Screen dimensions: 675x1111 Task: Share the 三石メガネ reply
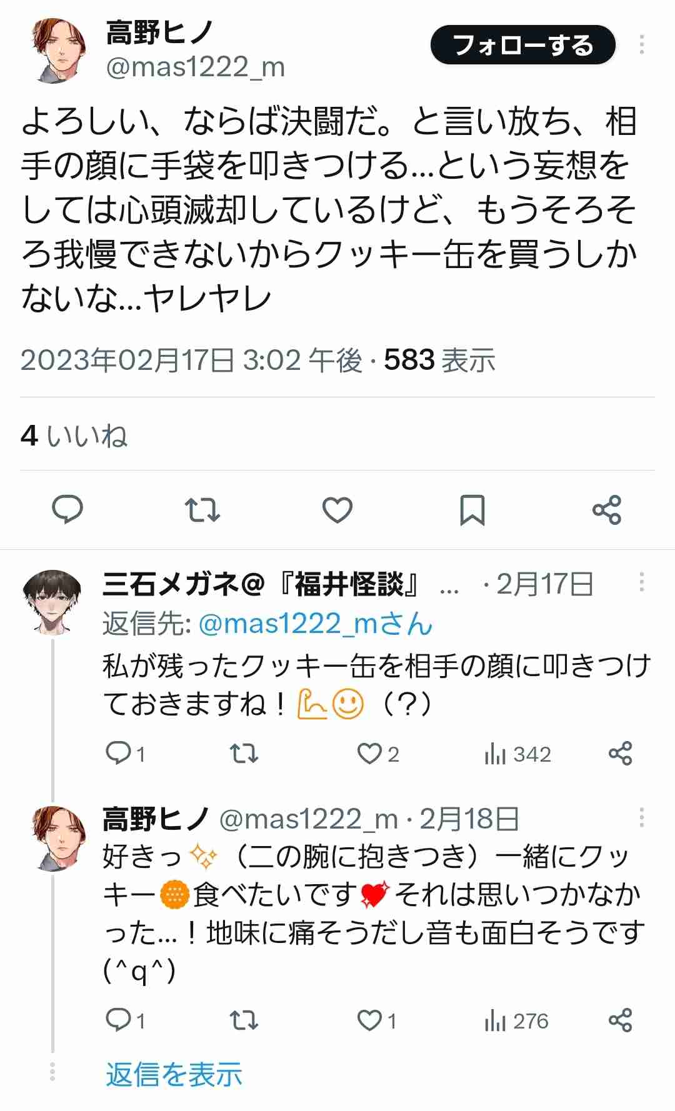[620, 754]
